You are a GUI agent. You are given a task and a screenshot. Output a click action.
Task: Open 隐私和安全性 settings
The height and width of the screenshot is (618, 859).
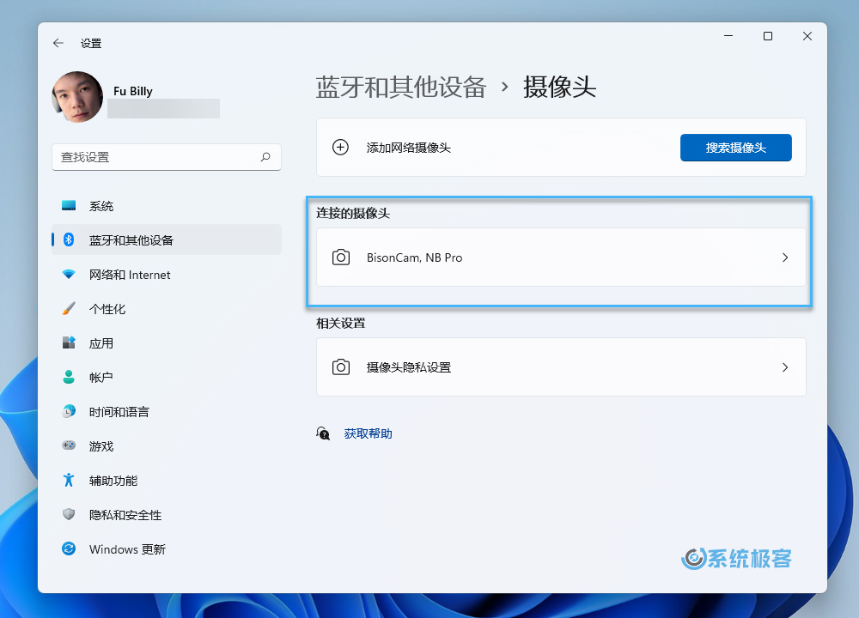point(167,514)
